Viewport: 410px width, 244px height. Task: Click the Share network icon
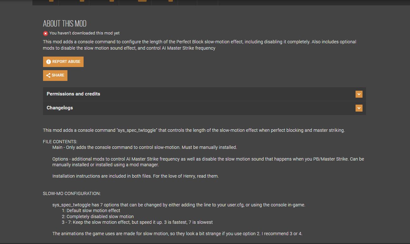48,76
